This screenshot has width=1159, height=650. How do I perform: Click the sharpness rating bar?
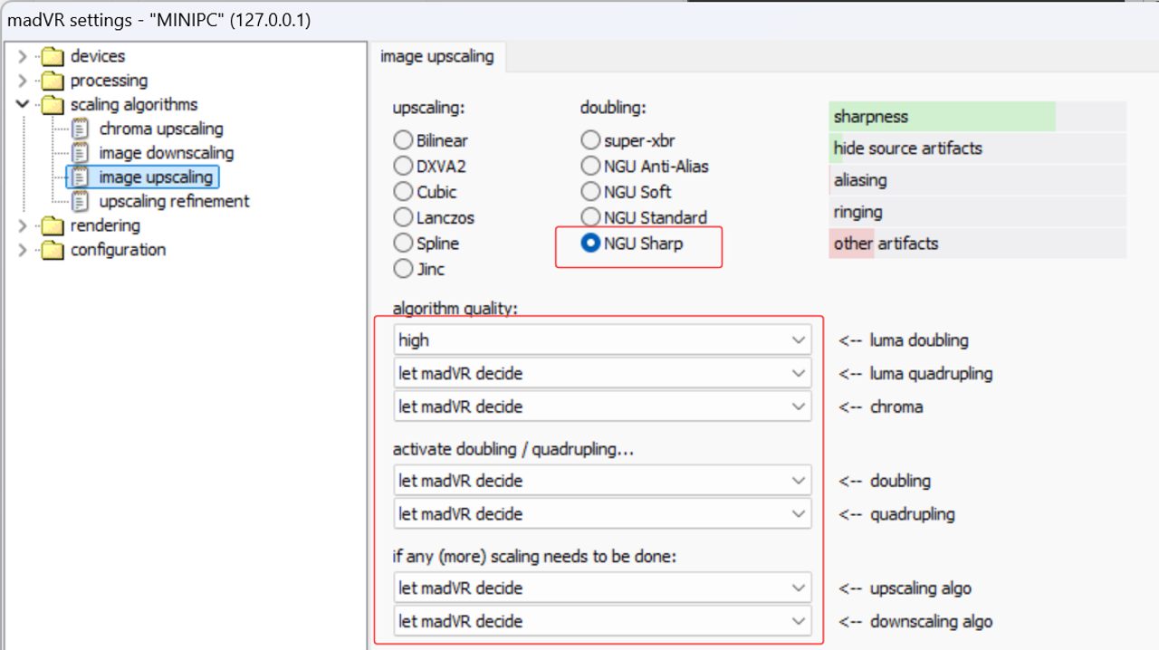click(x=977, y=117)
